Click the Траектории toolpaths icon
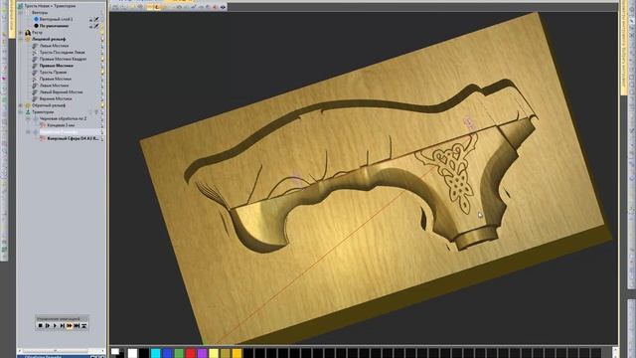Viewport: 636px width, 358px height. [x=28, y=111]
